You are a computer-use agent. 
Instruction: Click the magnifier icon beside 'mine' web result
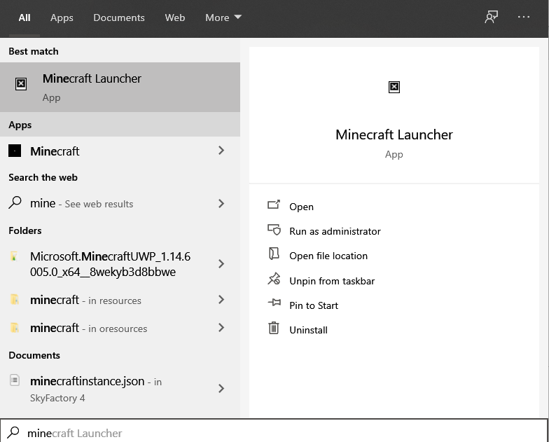tap(15, 203)
